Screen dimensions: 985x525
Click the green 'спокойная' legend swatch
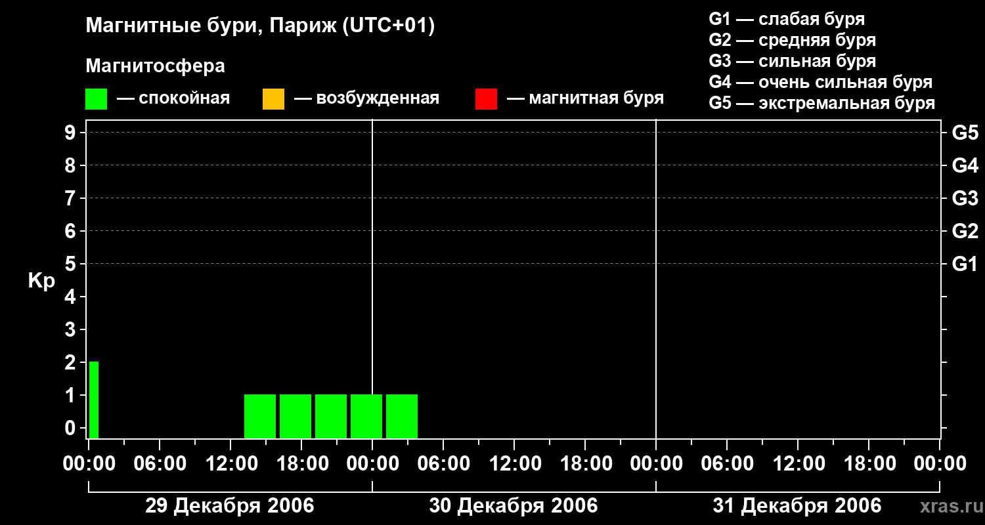96,98
